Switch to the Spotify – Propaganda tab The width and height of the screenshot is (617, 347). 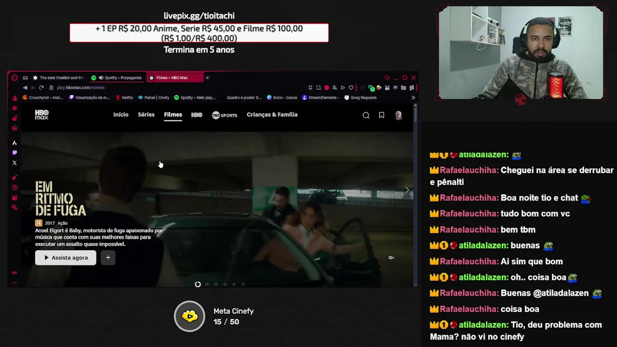tap(117, 78)
